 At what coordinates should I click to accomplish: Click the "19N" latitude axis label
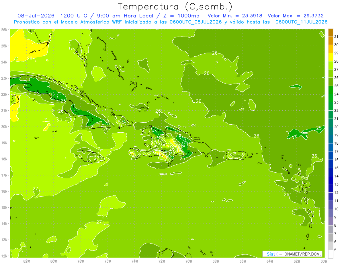click(4, 143)
